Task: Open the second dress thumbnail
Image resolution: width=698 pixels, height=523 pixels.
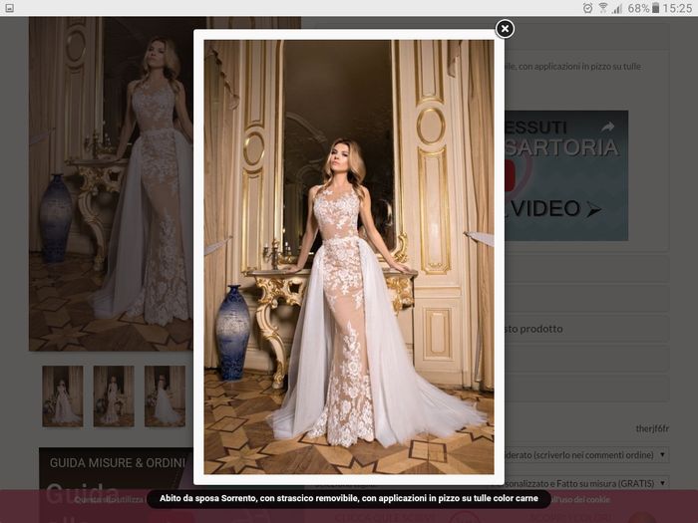Action: (114, 395)
